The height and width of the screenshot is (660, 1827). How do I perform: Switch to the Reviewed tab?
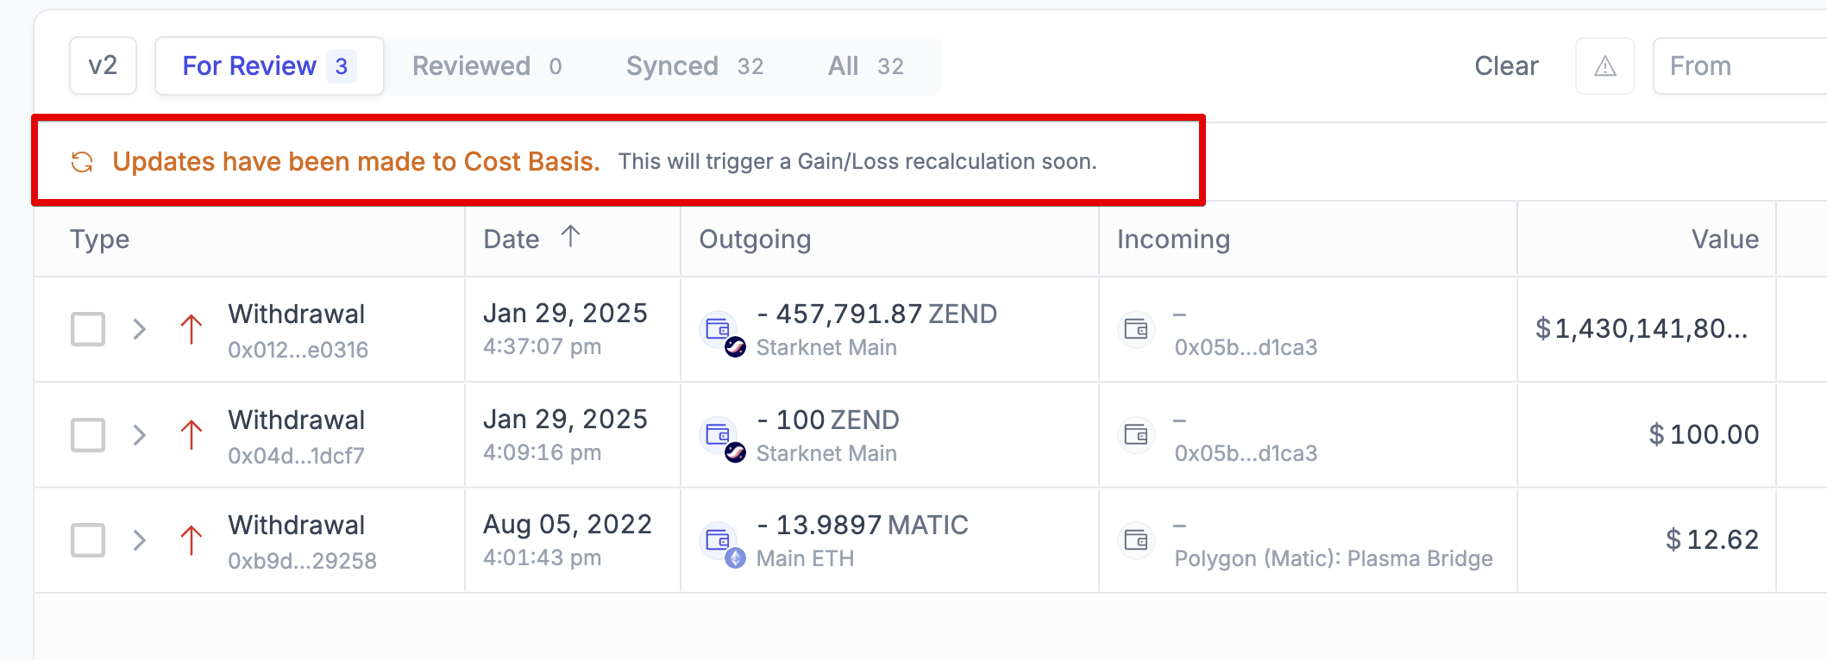[x=487, y=66]
